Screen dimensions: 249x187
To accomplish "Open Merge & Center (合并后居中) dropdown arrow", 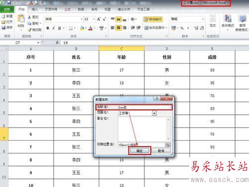I will 166,28.
